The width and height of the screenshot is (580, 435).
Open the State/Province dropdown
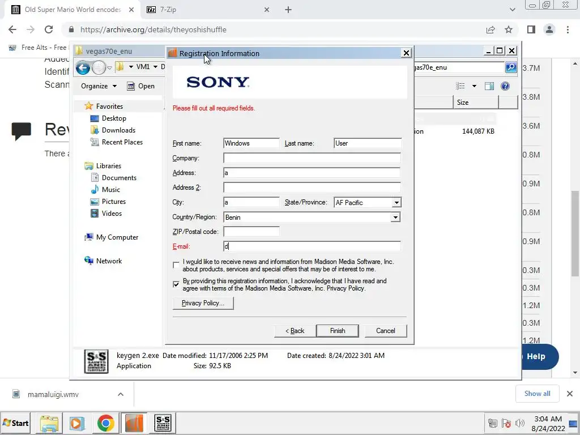pos(396,203)
